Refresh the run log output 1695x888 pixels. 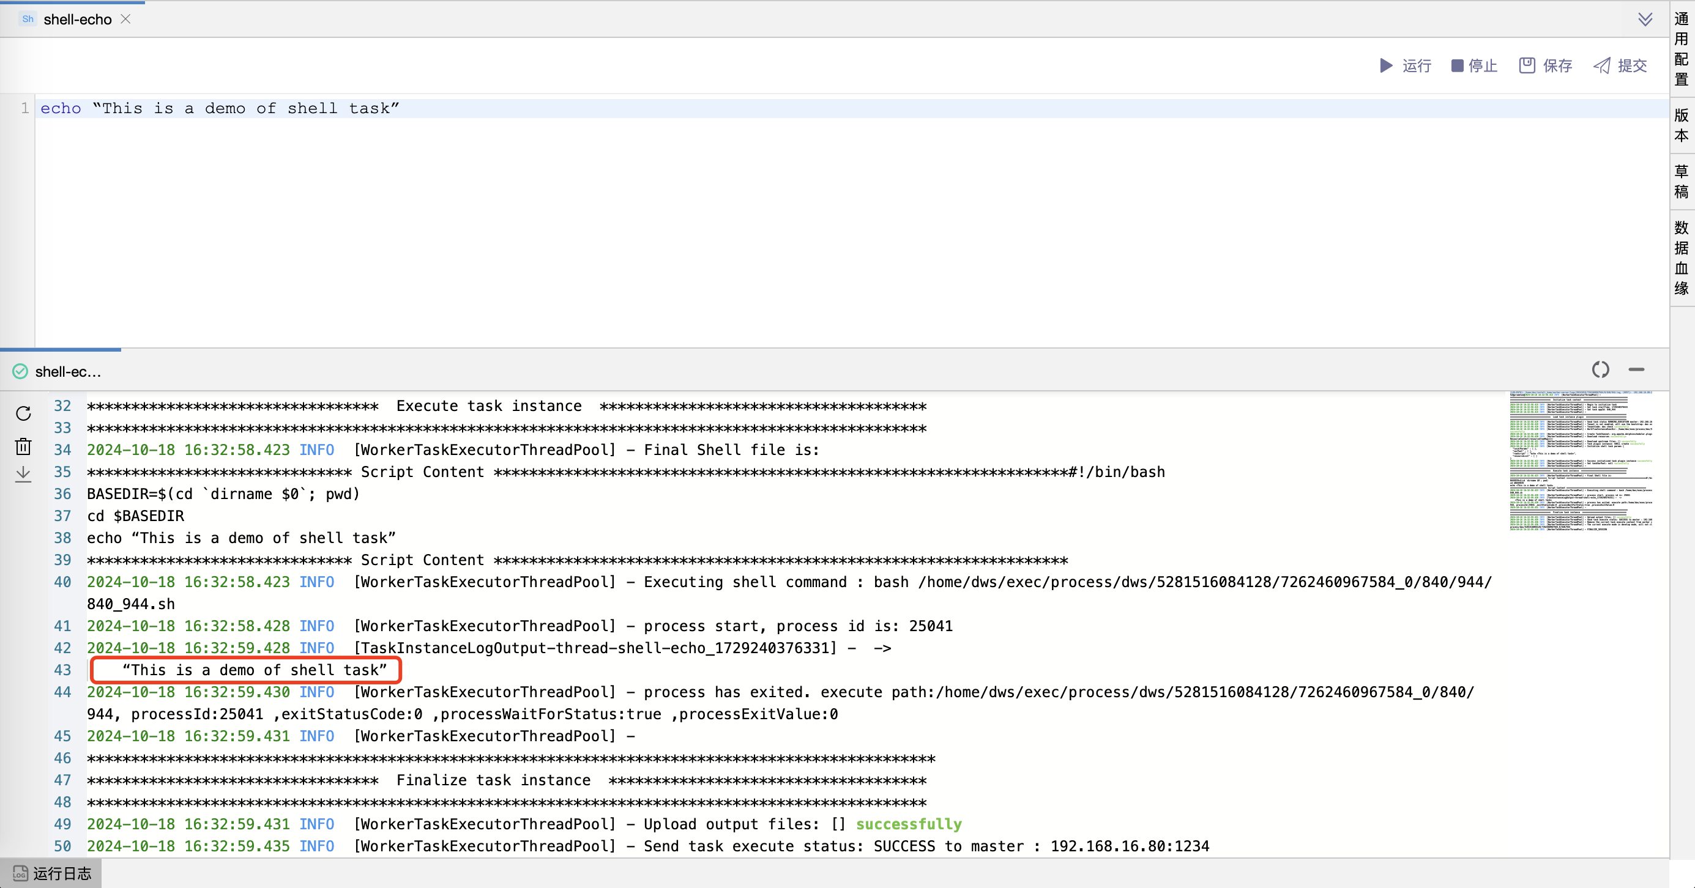pyautogui.click(x=23, y=414)
